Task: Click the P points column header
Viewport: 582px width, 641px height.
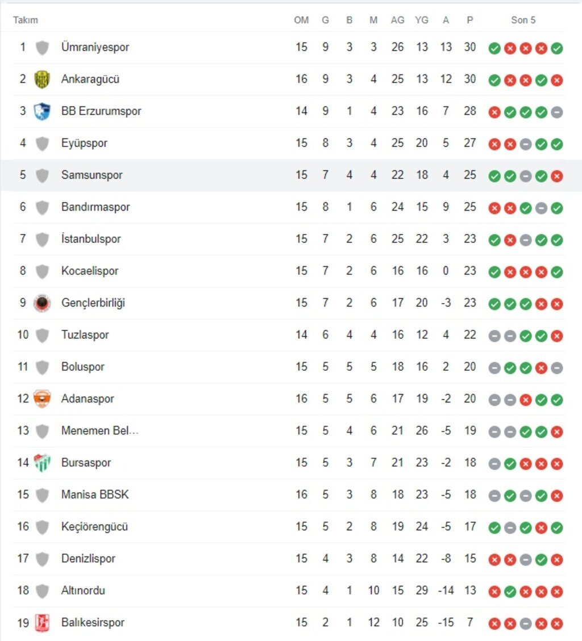Action: [469, 20]
